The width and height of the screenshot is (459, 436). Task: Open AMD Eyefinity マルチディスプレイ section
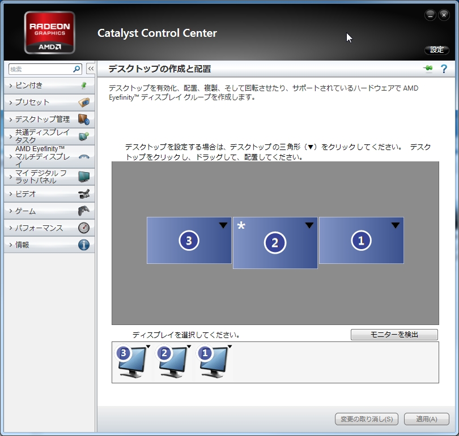(49, 156)
